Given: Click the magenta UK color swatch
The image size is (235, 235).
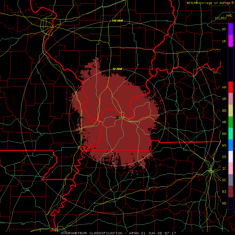Looking at the screenshot, I should point(231,41).
